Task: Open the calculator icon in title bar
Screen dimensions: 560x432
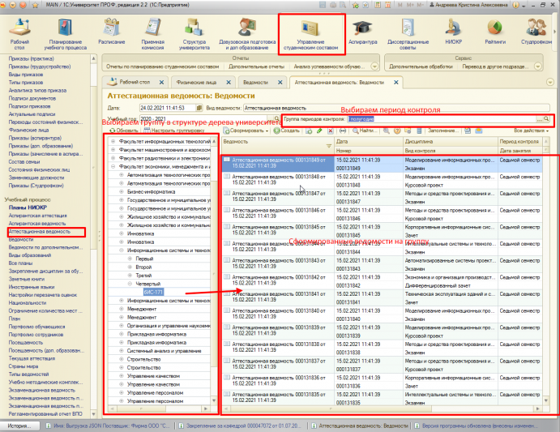Action: pyautogui.click(x=378, y=5)
